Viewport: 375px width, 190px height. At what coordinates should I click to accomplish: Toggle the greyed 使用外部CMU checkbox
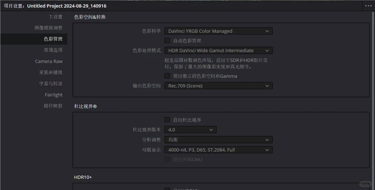167,159
